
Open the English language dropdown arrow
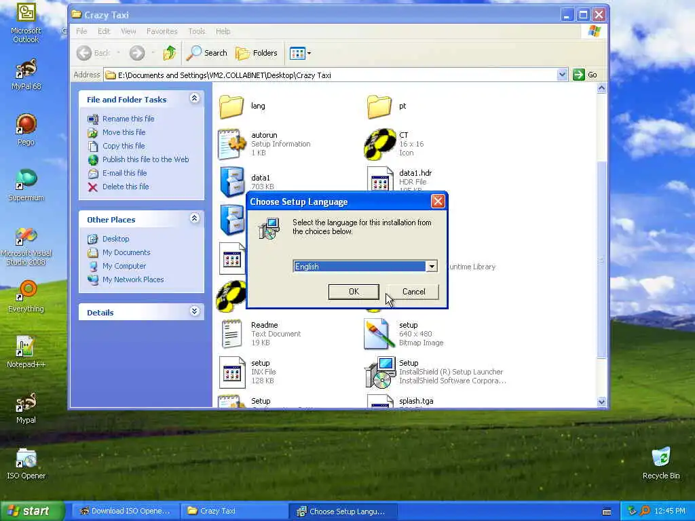[431, 266]
